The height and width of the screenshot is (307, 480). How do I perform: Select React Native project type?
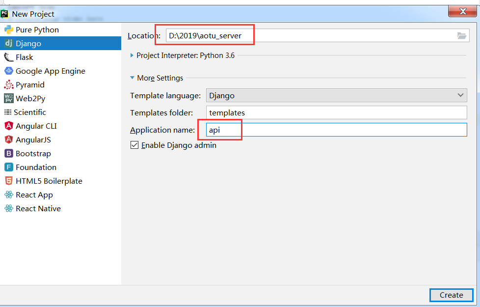tap(60, 209)
